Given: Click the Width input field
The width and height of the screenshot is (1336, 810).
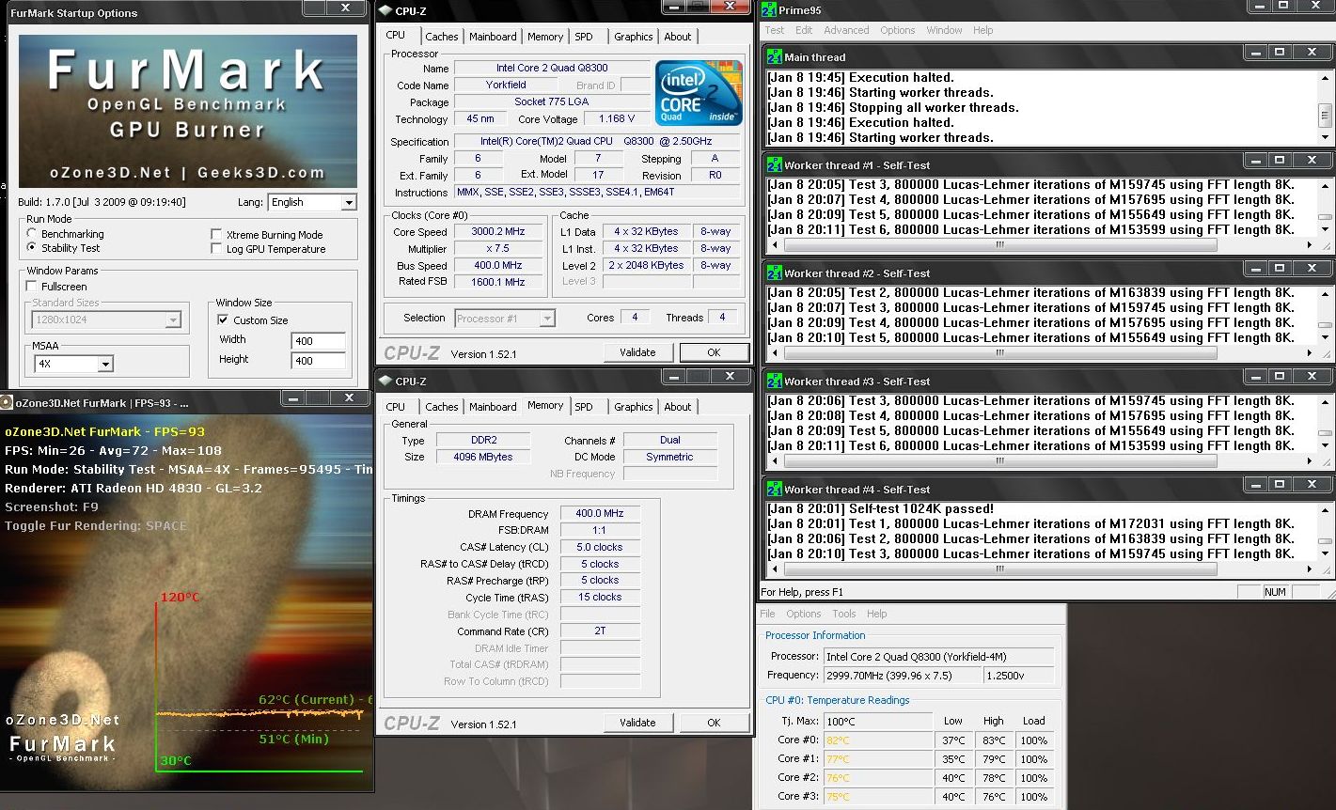Looking at the screenshot, I should coord(319,340).
